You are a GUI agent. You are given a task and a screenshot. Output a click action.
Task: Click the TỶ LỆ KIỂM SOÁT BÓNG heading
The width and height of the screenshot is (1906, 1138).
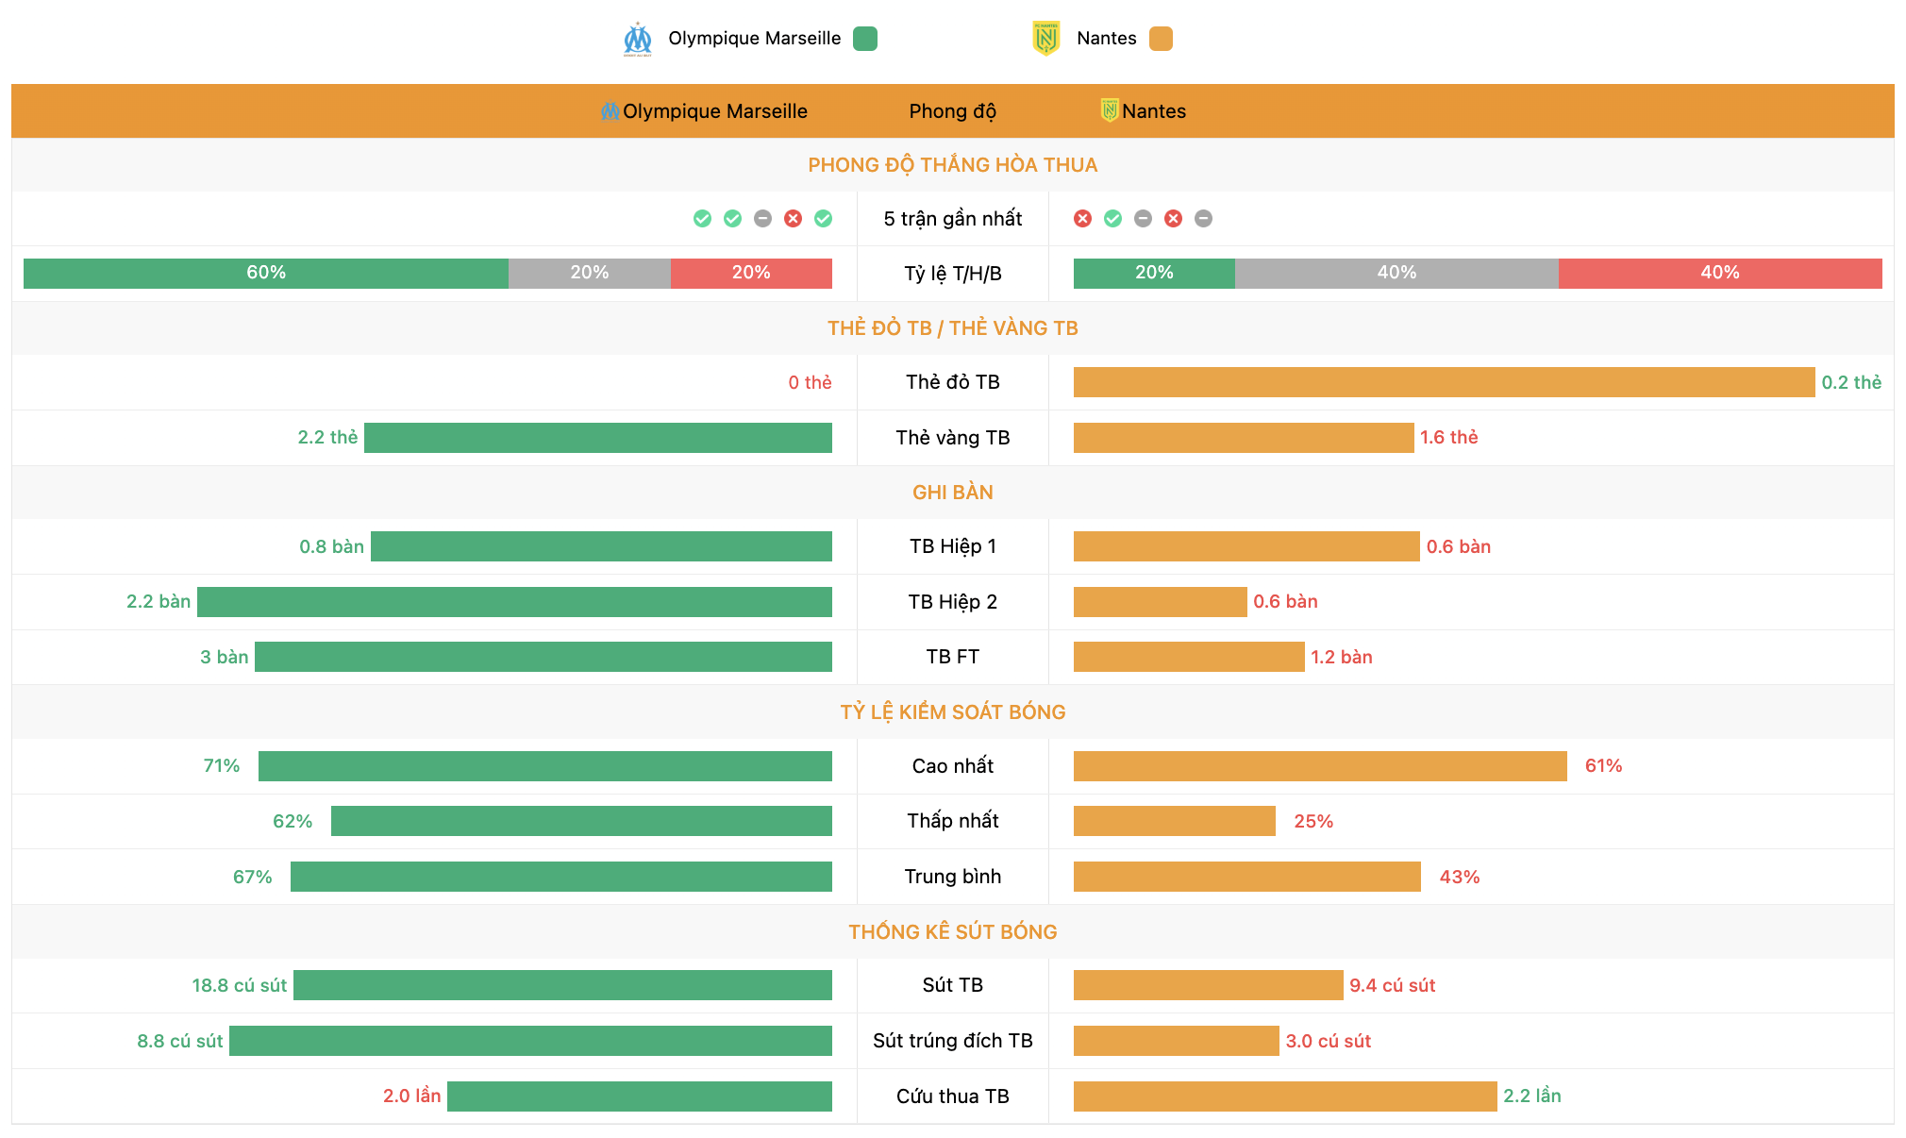pos(952,712)
